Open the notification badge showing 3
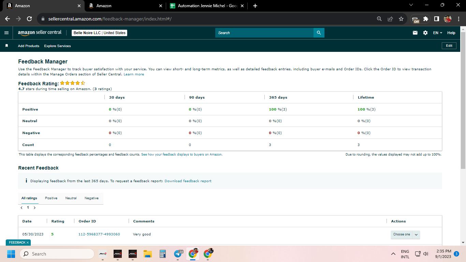Viewport: 466px width, 262px height. tap(456, 254)
